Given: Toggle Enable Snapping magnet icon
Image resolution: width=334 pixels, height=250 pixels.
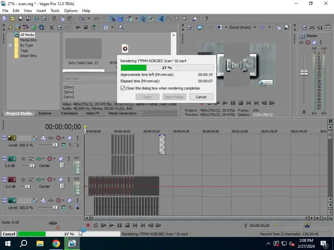Looking at the screenshot, I should (113, 19).
